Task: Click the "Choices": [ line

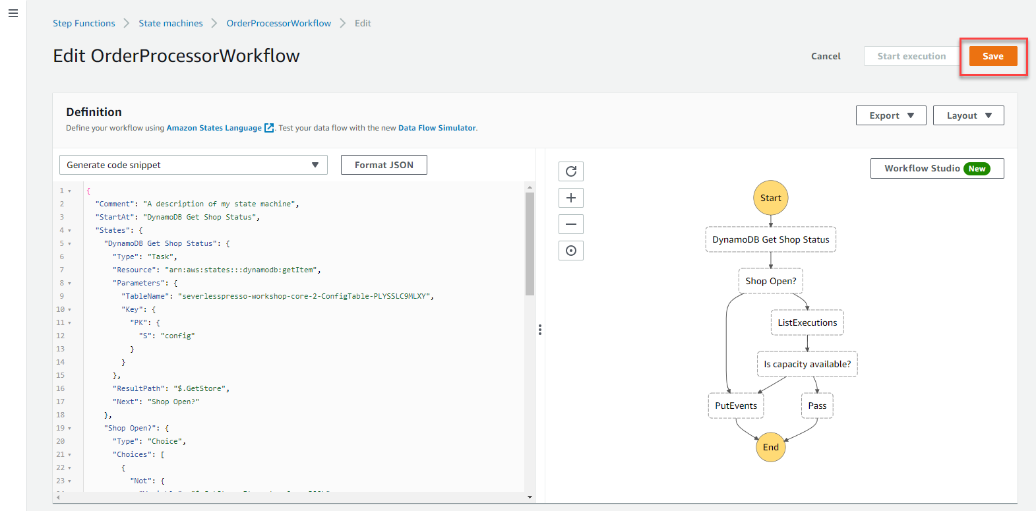Action: click(x=138, y=454)
